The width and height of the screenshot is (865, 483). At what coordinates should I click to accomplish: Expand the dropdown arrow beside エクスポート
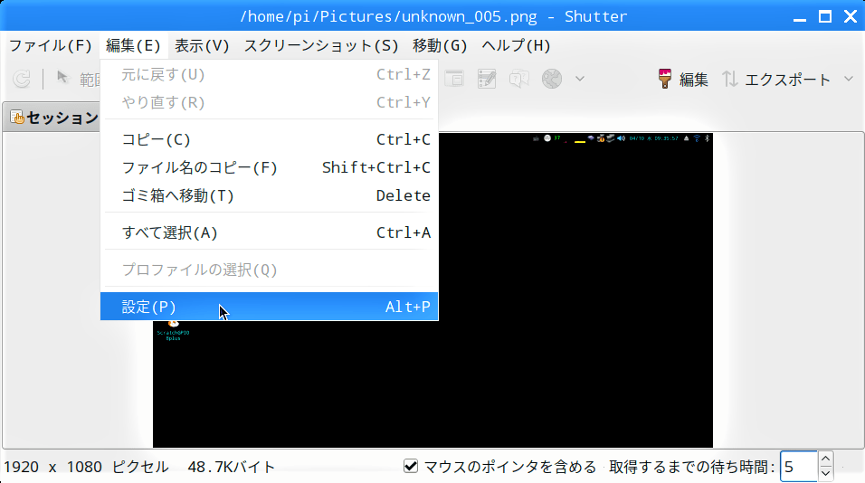849,80
